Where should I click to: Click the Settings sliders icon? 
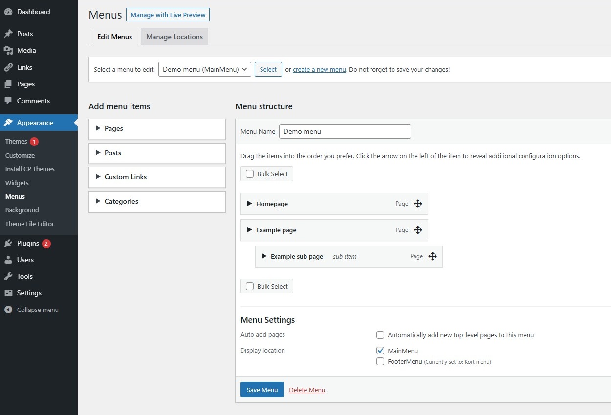[8, 293]
